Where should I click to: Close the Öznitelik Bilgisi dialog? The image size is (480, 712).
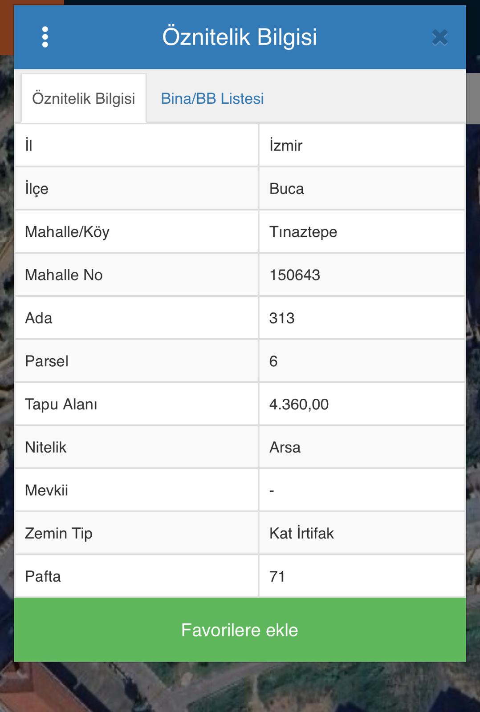(439, 37)
